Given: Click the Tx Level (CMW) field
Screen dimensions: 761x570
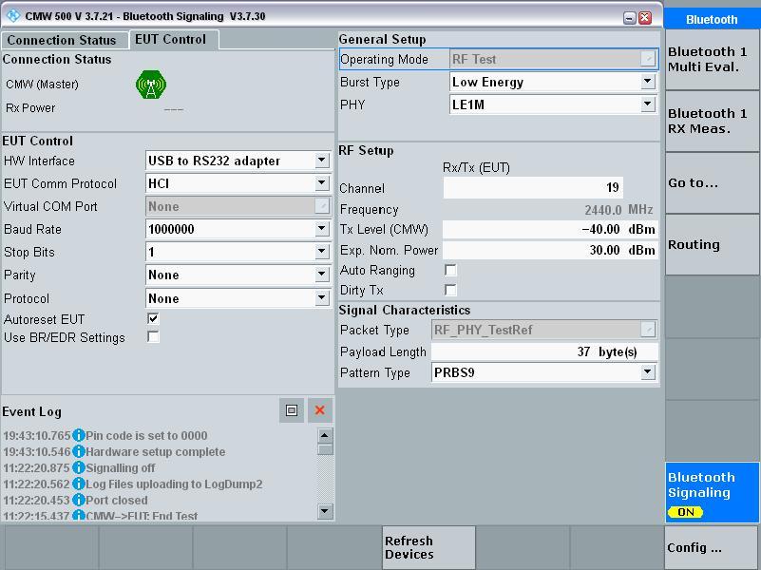Looking at the screenshot, I should point(550,229).
